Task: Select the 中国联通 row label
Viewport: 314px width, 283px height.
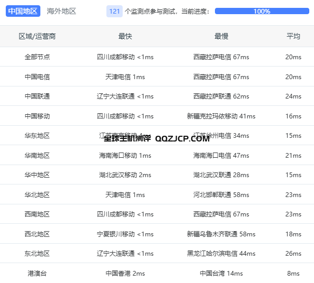Action: (37, 96)
